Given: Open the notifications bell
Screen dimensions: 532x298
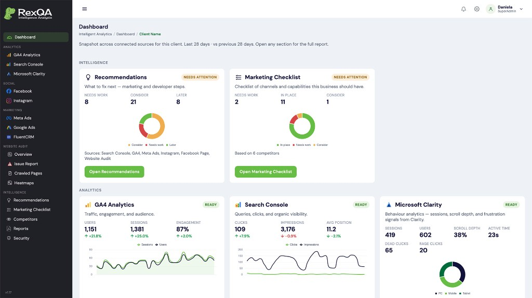Looking at the screenshot, I should 463,9.
